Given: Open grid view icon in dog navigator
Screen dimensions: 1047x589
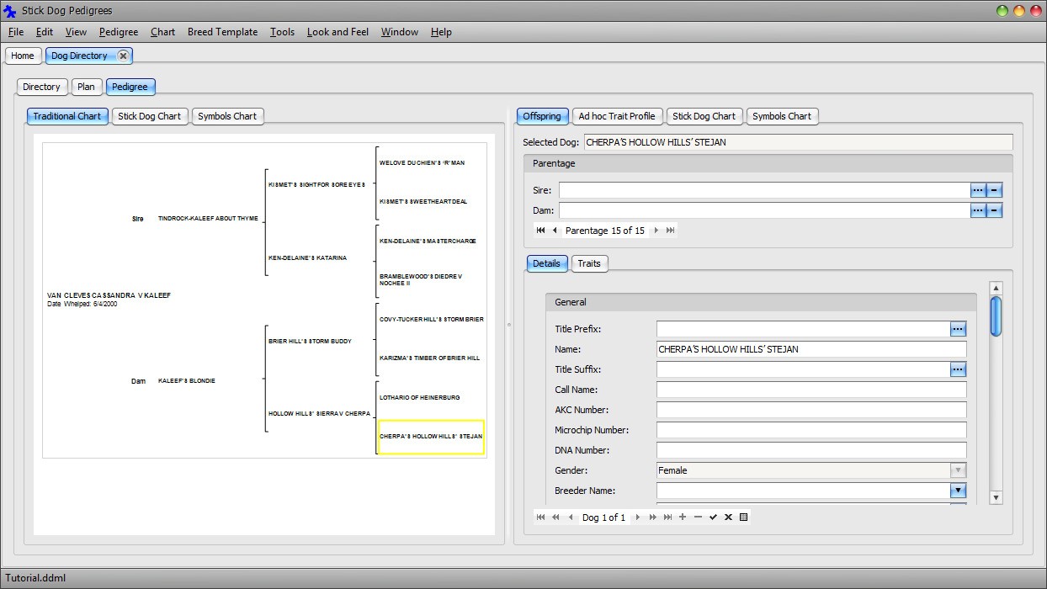Looking at the screenshot, I should pos(743,517).
